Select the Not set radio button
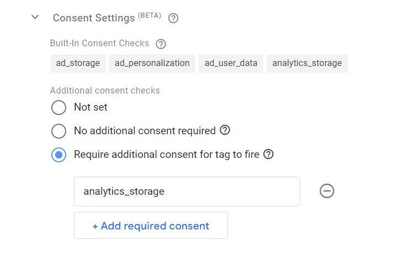Screen dimensions: 399x258 pos(59,107)
